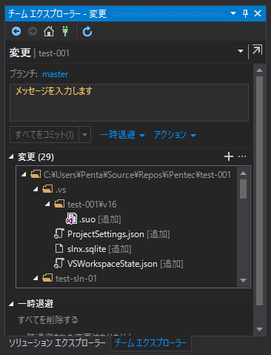Viewport: 271px width, 355px height.
Task: Select the .suo file icon
Action: click(71, 219)
